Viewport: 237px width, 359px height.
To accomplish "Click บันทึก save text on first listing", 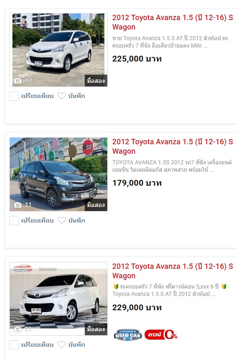I will pos(77,96).
